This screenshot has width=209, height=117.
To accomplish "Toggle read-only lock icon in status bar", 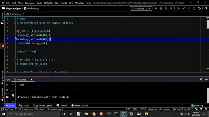I will pyautogui.click(x=196, y=109).
